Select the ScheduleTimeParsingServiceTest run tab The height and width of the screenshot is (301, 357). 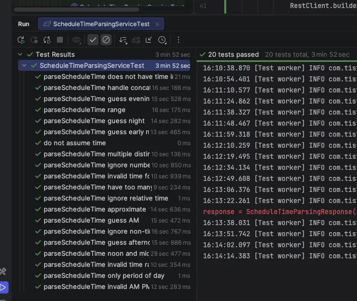click(x=101, y=24)
